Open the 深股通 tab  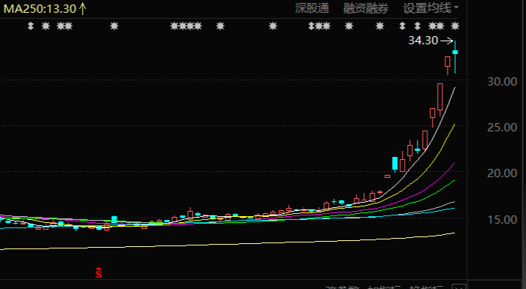click(x=312, y=8)
